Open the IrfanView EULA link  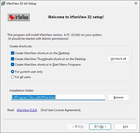tap(27, 110)
